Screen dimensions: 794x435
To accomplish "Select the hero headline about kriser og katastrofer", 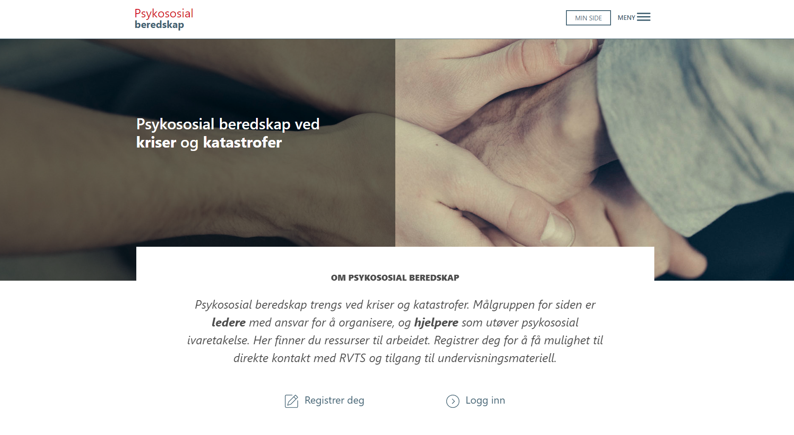I will (x=228, y=133).
